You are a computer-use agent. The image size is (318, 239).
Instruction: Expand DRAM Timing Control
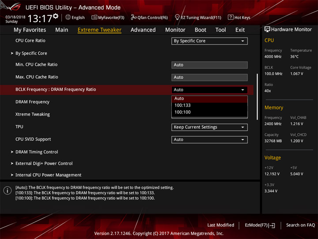click(37, 152)
